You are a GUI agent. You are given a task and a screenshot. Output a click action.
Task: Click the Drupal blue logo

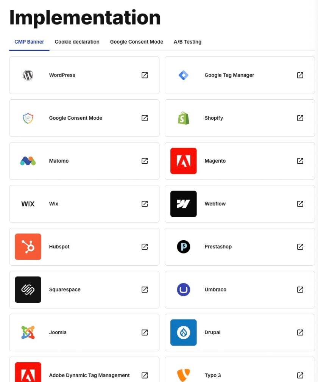(x=183, y=332)
